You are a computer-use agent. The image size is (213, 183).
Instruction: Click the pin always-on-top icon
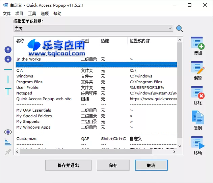coord(8,152)
